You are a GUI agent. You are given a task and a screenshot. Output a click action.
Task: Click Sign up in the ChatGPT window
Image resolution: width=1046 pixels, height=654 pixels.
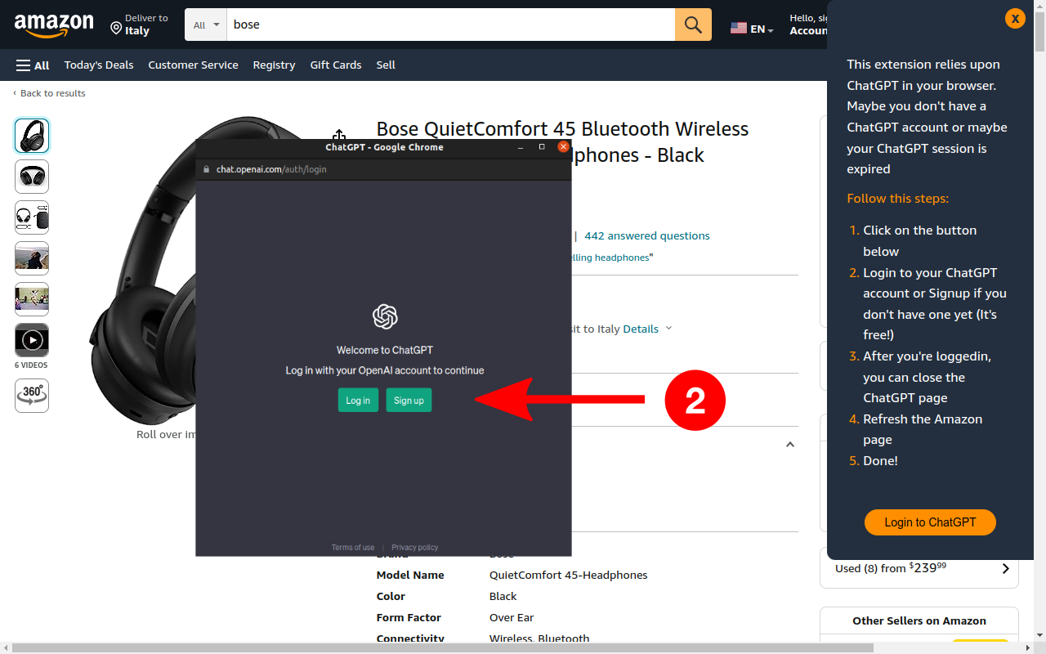(409, 401)
